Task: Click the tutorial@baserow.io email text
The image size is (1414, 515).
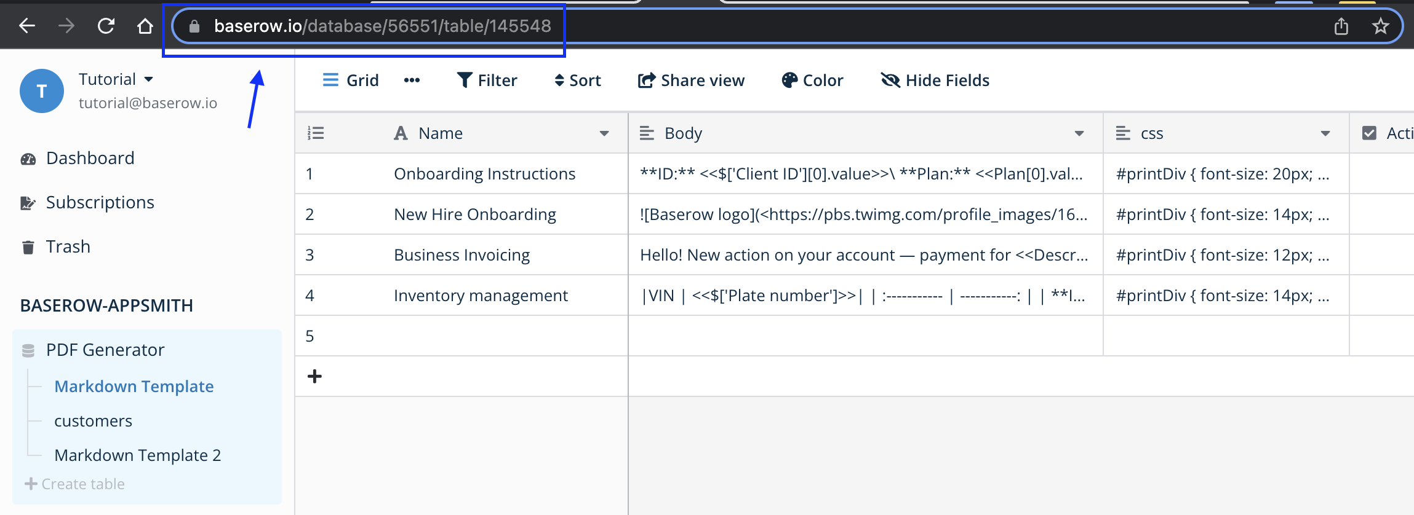Action: coord(148,103)
